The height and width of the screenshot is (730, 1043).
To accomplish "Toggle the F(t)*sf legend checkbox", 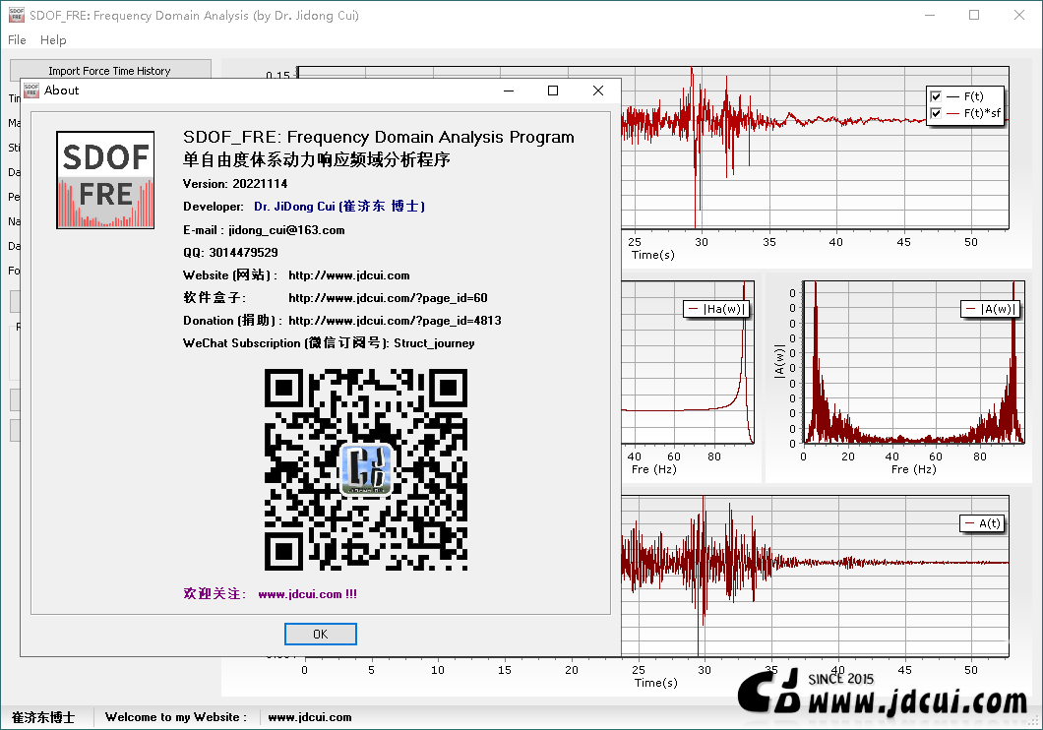I will tap(935, 113).
